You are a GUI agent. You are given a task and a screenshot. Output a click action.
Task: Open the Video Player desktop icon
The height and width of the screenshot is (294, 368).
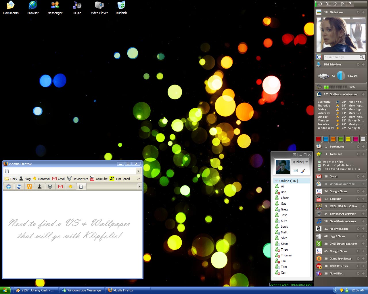pos(99,8)
